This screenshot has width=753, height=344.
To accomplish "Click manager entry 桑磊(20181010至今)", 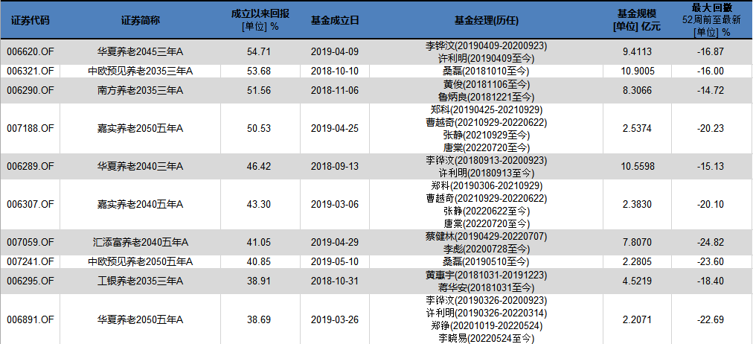I will click(x=487, y=71).
